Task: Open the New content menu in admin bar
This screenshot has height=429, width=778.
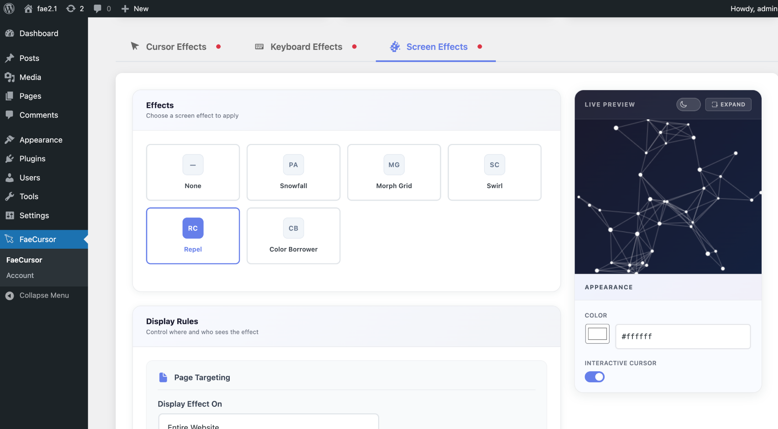Action: (135, 9)
